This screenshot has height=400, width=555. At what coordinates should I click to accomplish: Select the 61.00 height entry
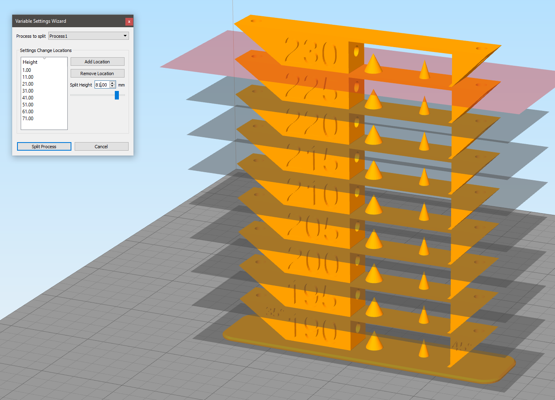click(x=28, y=112)
